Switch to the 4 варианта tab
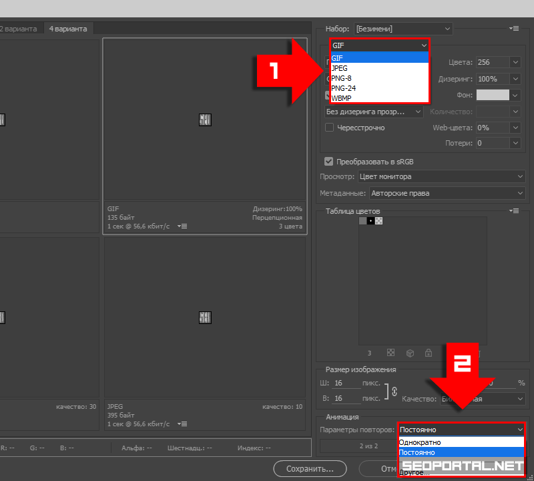 69,29
